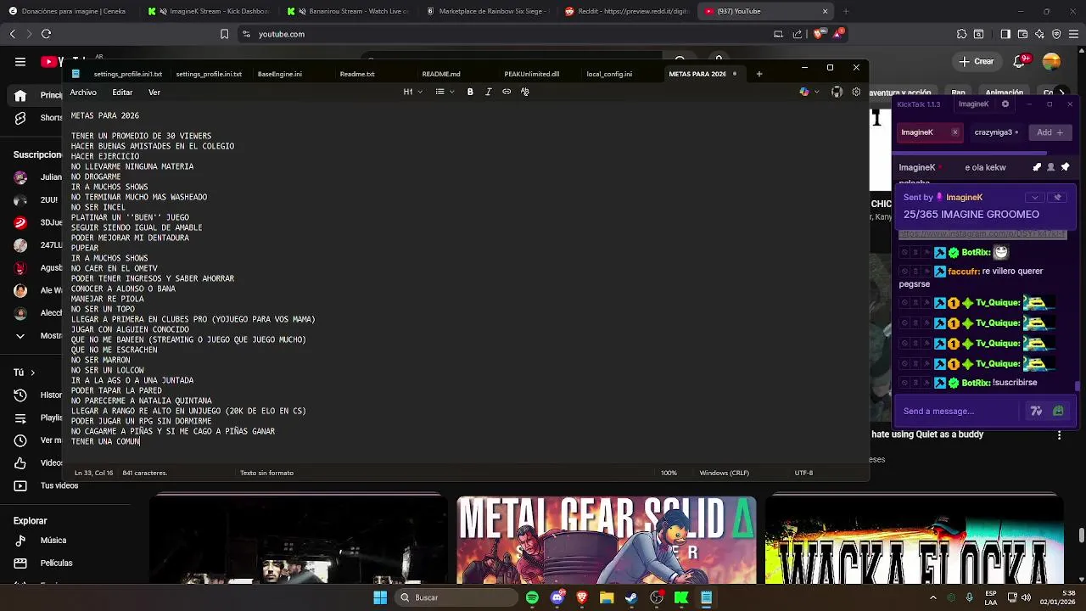
Task: Open the YouTube hamburger guide menu
Action: pyautogui.click(x=20, y=61)
